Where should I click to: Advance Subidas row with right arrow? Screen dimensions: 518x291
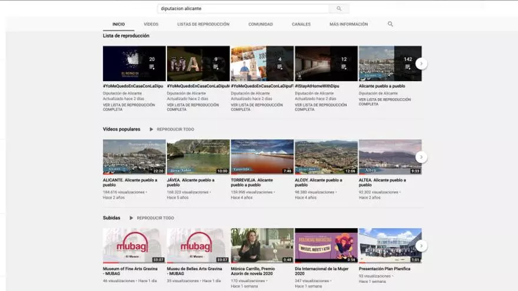coord(421,246)
